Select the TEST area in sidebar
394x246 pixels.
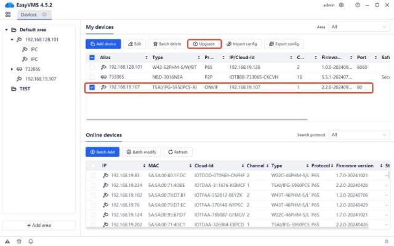point(24,89)
